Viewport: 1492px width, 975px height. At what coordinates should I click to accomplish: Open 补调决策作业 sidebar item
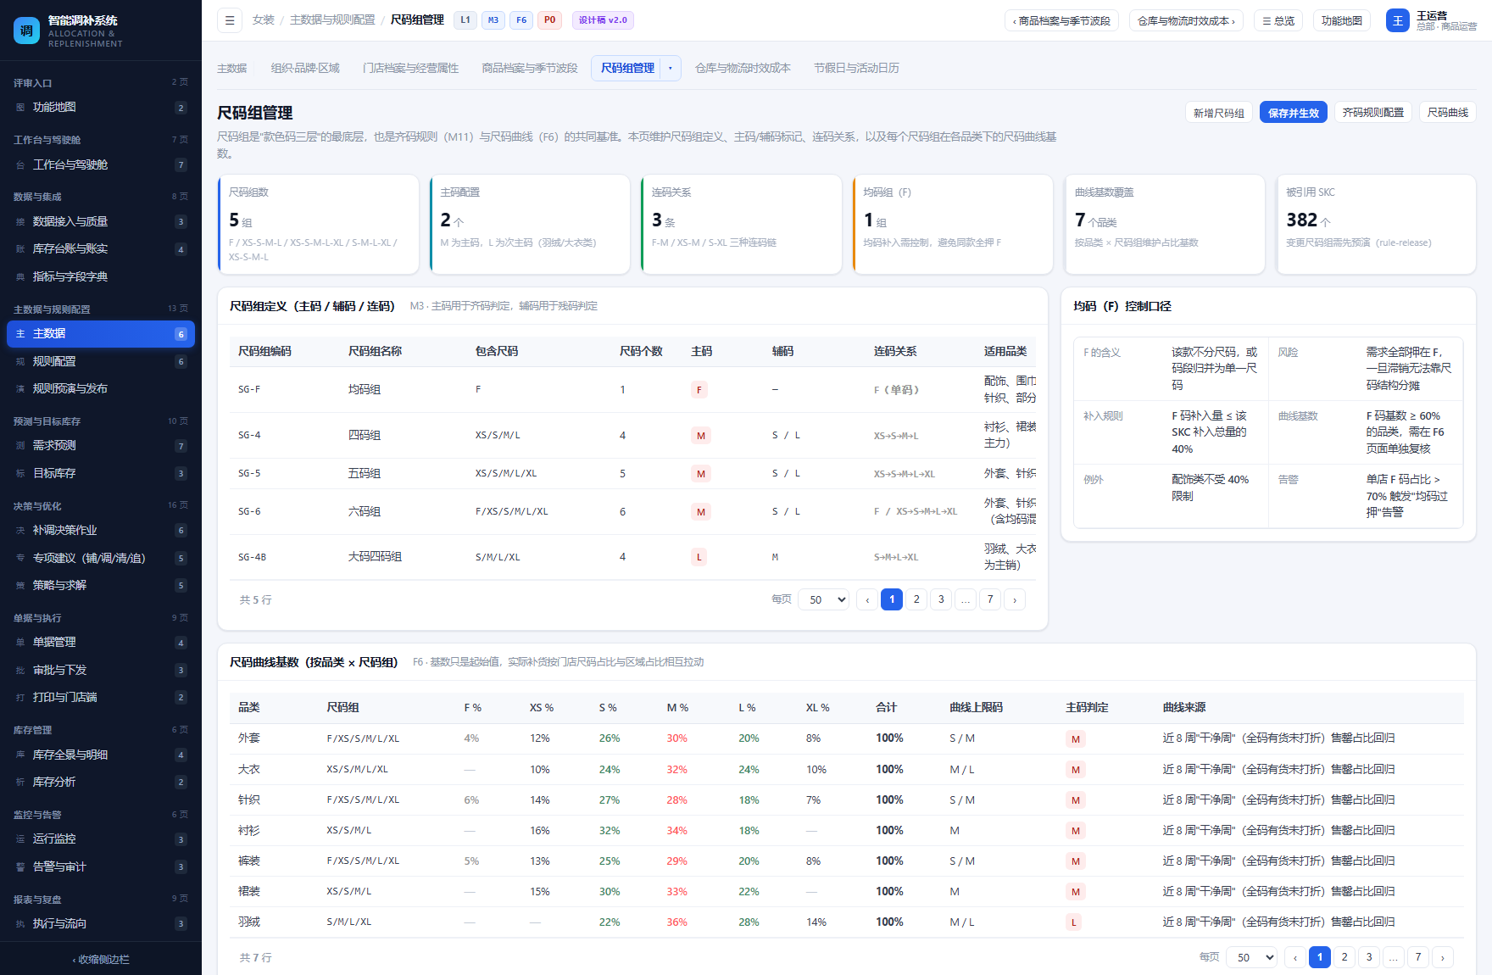click(101, 531)
